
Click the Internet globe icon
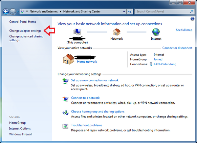156,32
